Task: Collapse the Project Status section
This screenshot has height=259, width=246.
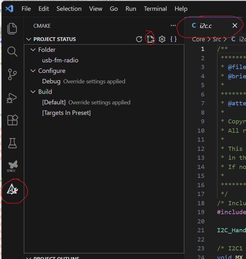Action: point(29,39)
